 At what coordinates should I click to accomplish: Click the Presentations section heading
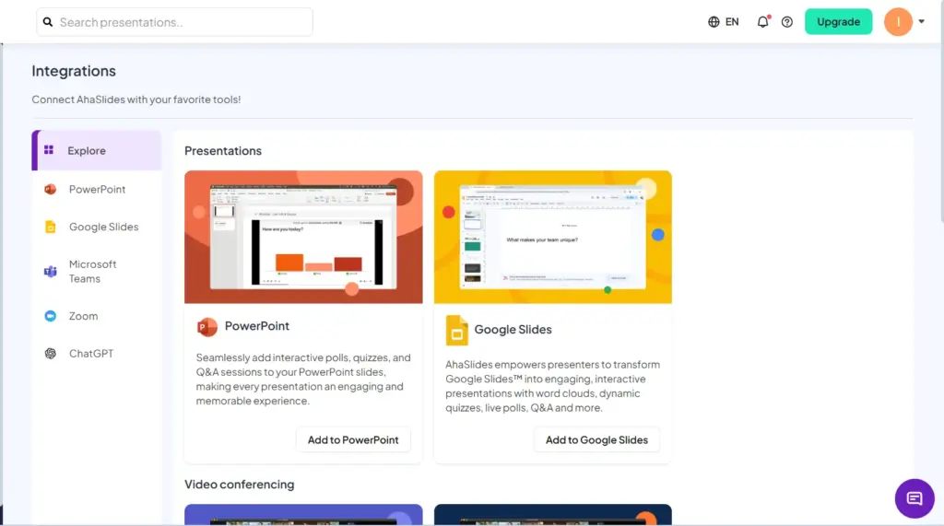223,150
